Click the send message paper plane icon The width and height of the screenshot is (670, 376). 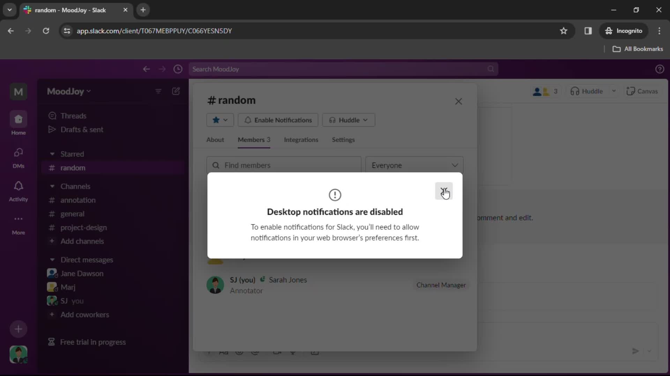[x=635, y=351]
